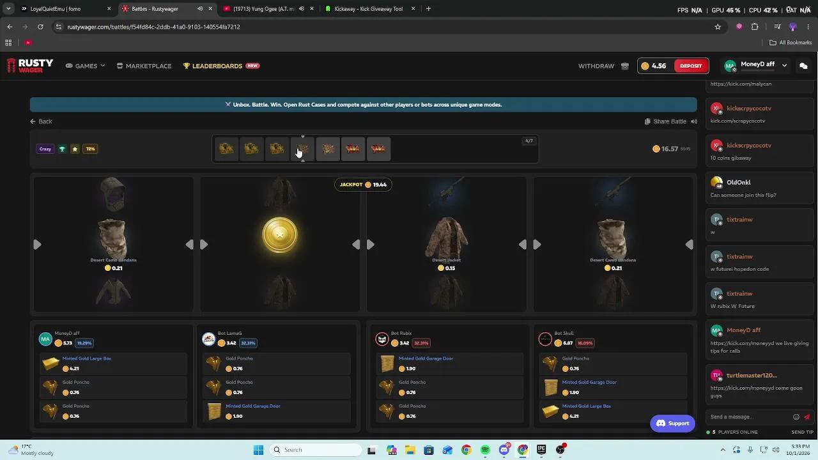Image resolution: width=818 pixels, height=460 pixels.
Task: Mute the Battles - Rustywager tab audio
Action: [200, 9]
